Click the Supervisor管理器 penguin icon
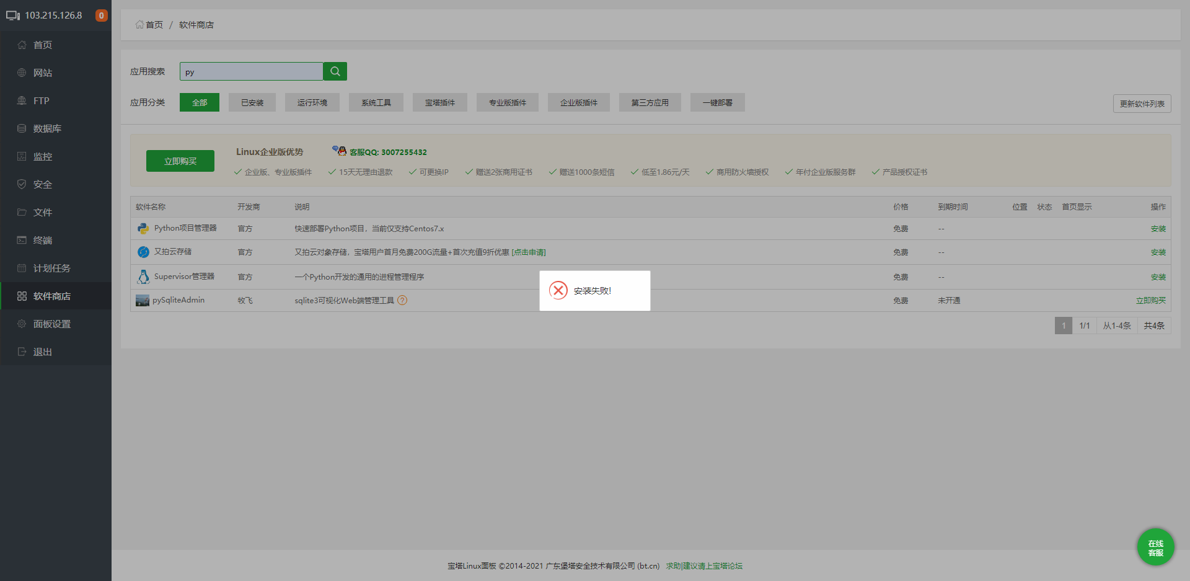Viewport: 1190px width, 581px height. [143, 277]
